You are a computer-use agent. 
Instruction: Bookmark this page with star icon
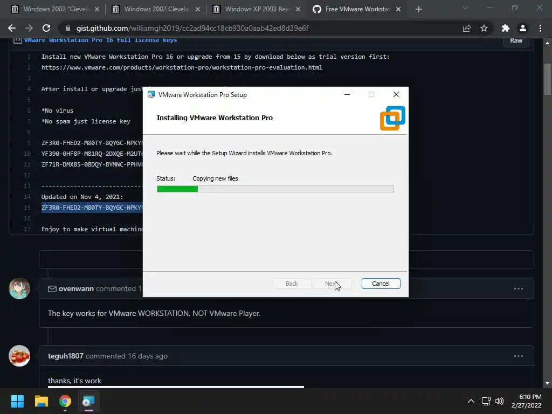click(x=484, y=28)
